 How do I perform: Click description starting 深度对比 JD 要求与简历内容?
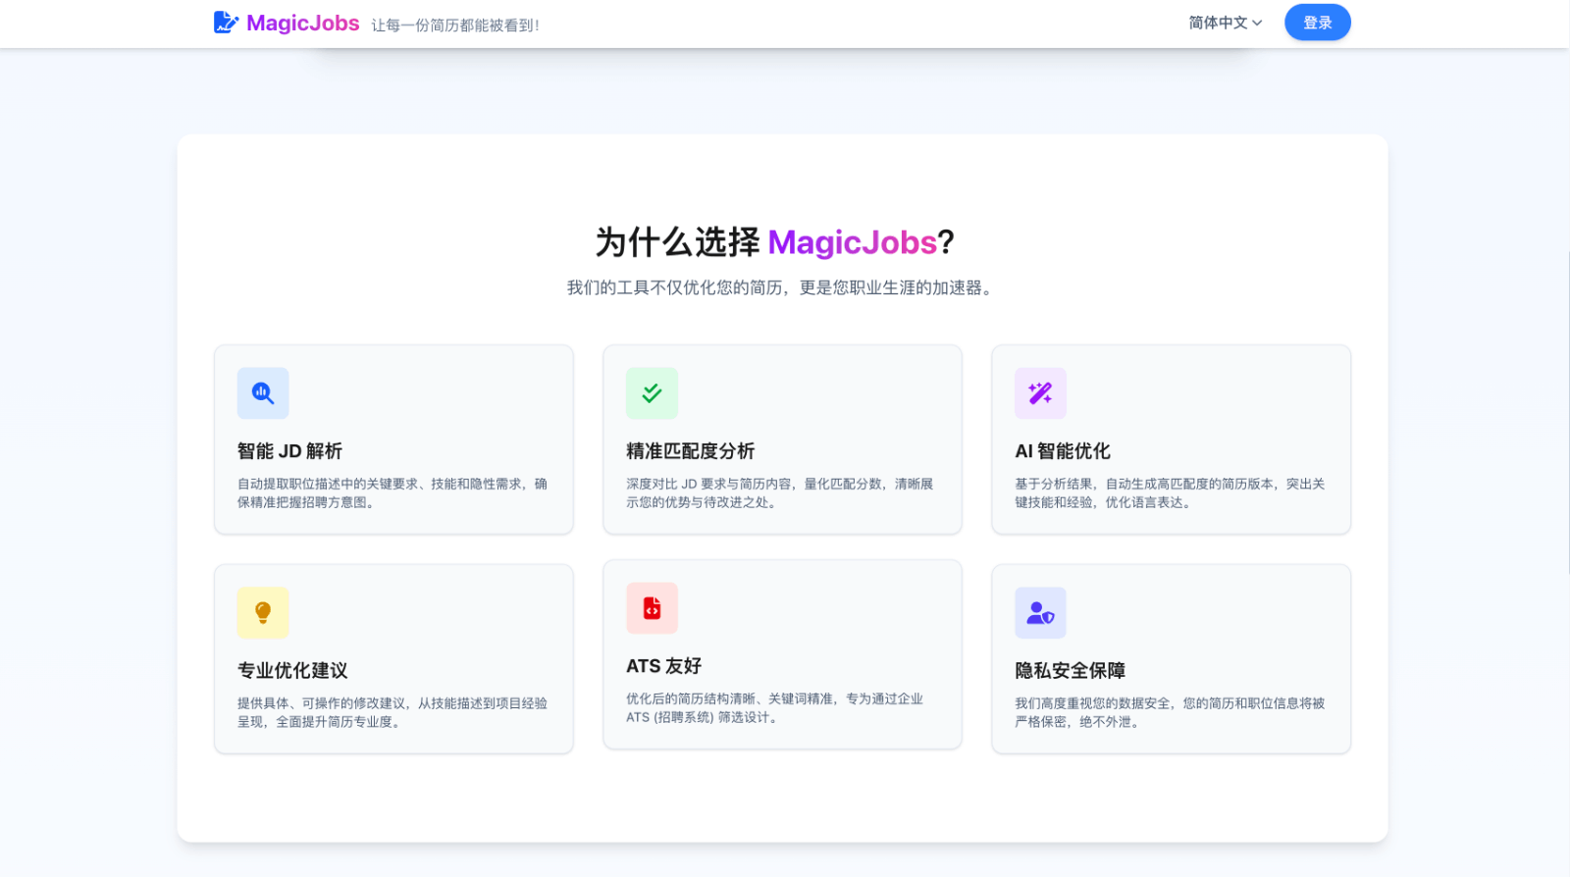pos(780,492)
